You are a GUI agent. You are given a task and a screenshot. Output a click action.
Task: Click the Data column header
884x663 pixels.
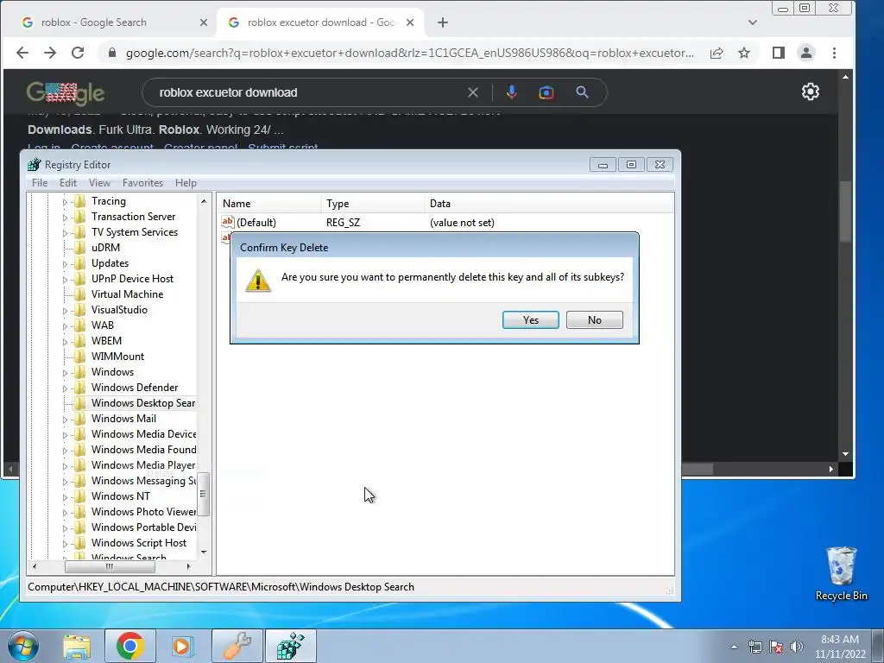(x=548, y=204)
